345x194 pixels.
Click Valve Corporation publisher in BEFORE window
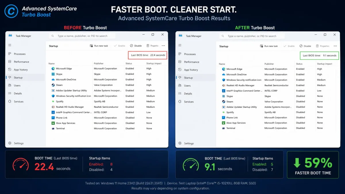click(103, 85)
